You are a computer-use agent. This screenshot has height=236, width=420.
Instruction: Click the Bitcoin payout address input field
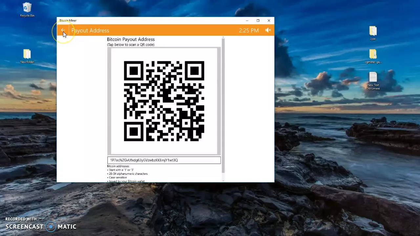[164, 160]
